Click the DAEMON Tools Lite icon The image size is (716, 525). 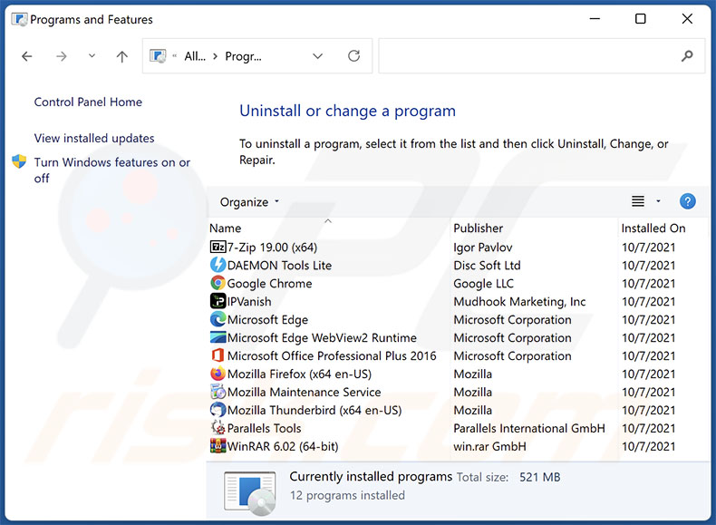[218, 266]
